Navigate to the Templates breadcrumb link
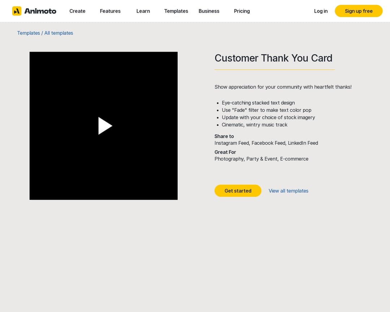Viewport: 390px width, 312px height. coord(29,33)
